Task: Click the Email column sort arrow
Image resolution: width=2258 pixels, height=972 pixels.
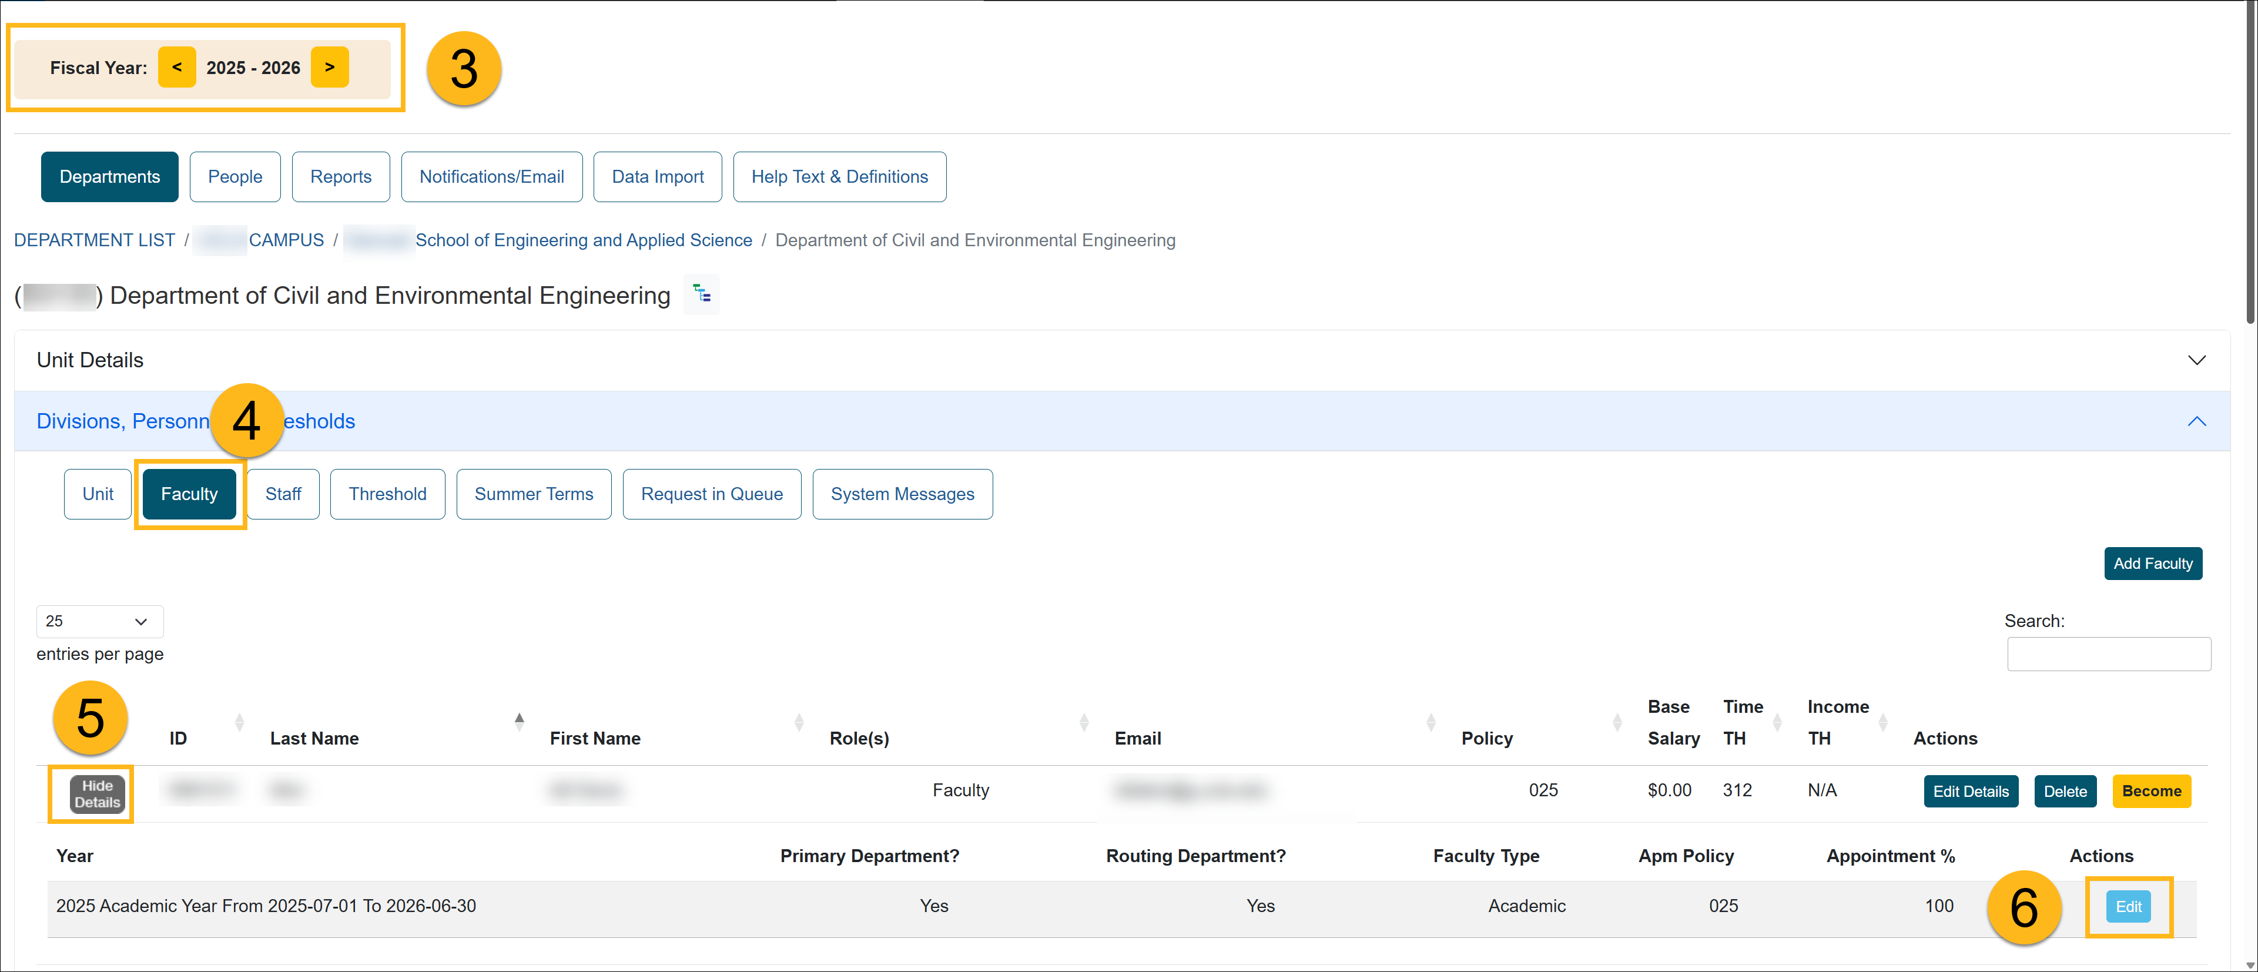Action: 1430,722
